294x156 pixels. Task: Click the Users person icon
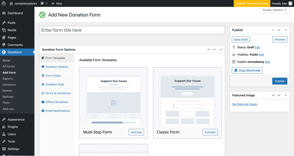tap(4, 134)
